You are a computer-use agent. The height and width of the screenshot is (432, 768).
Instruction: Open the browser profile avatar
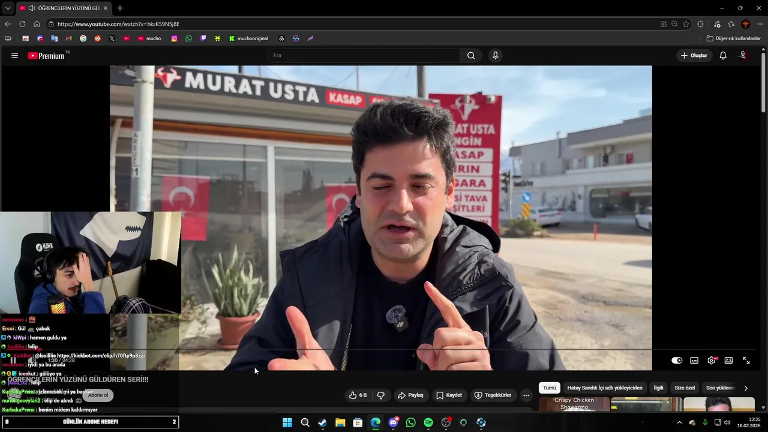[746, 24]
